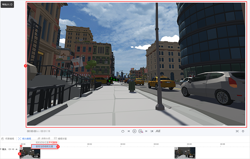The image size is (250, 159).
Task: Click the loop playback icon
Action: [123, 131]
